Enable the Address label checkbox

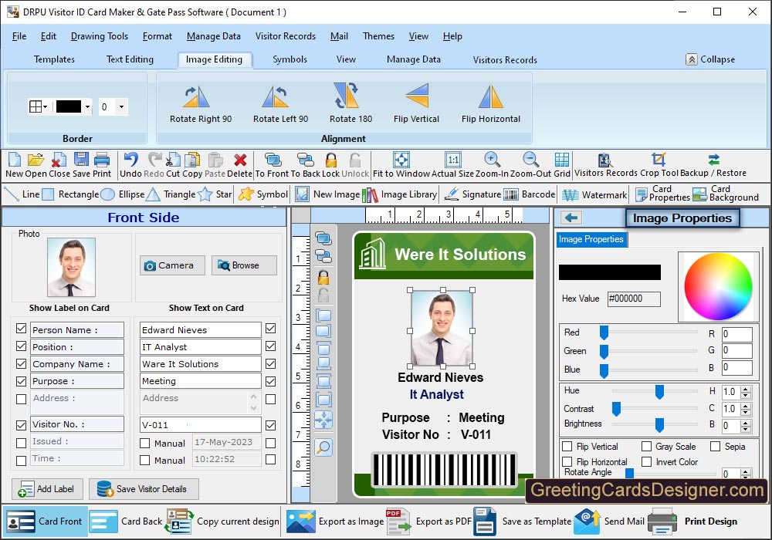[x=21, y=399]
